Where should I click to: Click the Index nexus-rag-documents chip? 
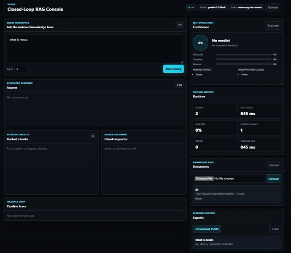click(246, 8)
